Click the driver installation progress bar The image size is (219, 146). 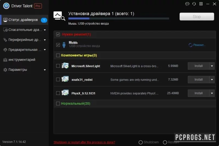pyautogui.click(x=119, y=18)
